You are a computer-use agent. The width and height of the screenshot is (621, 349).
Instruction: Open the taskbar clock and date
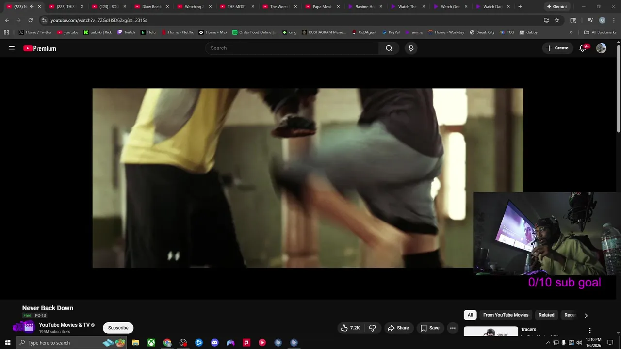click(x=594, y=343)
